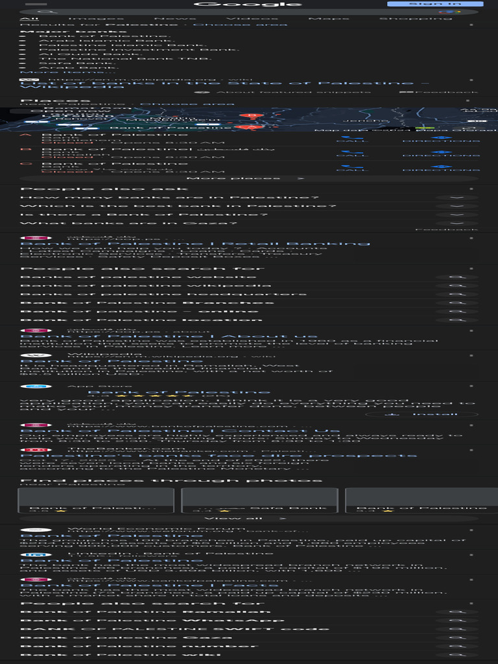
Task: Switch to the Maps tab
Action: point(329,19)
